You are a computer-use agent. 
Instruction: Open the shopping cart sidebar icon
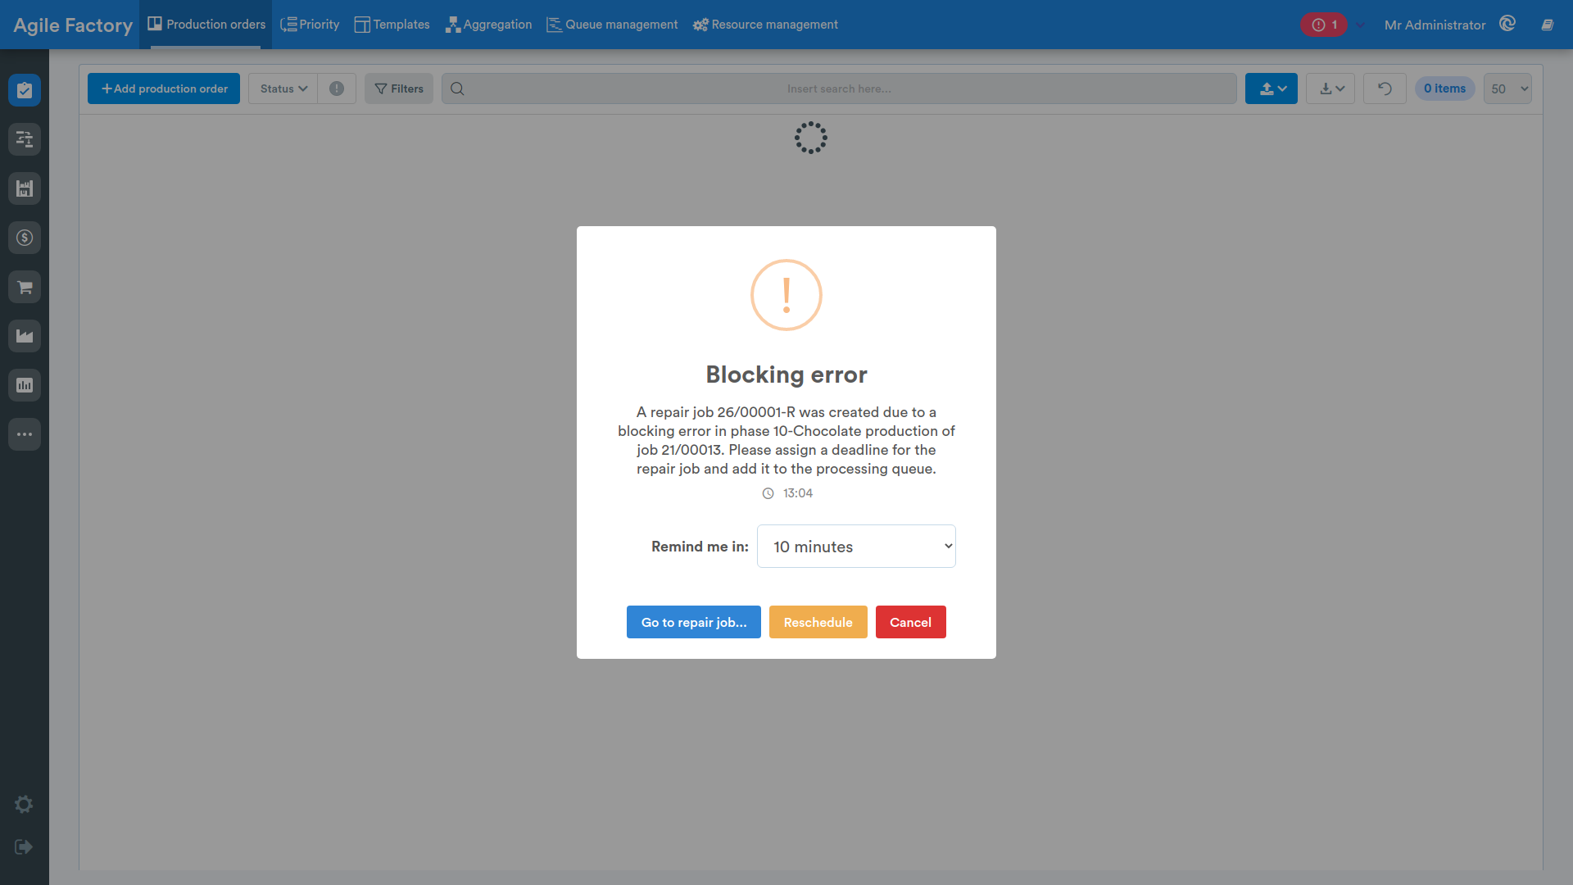tap(25, 287)
